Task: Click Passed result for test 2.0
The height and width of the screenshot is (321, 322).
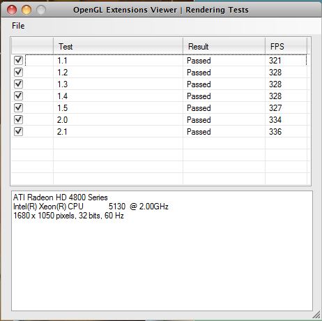Action: (199, 120)
